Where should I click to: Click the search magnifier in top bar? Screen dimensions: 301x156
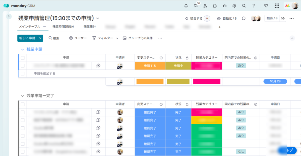coord(244,6)
